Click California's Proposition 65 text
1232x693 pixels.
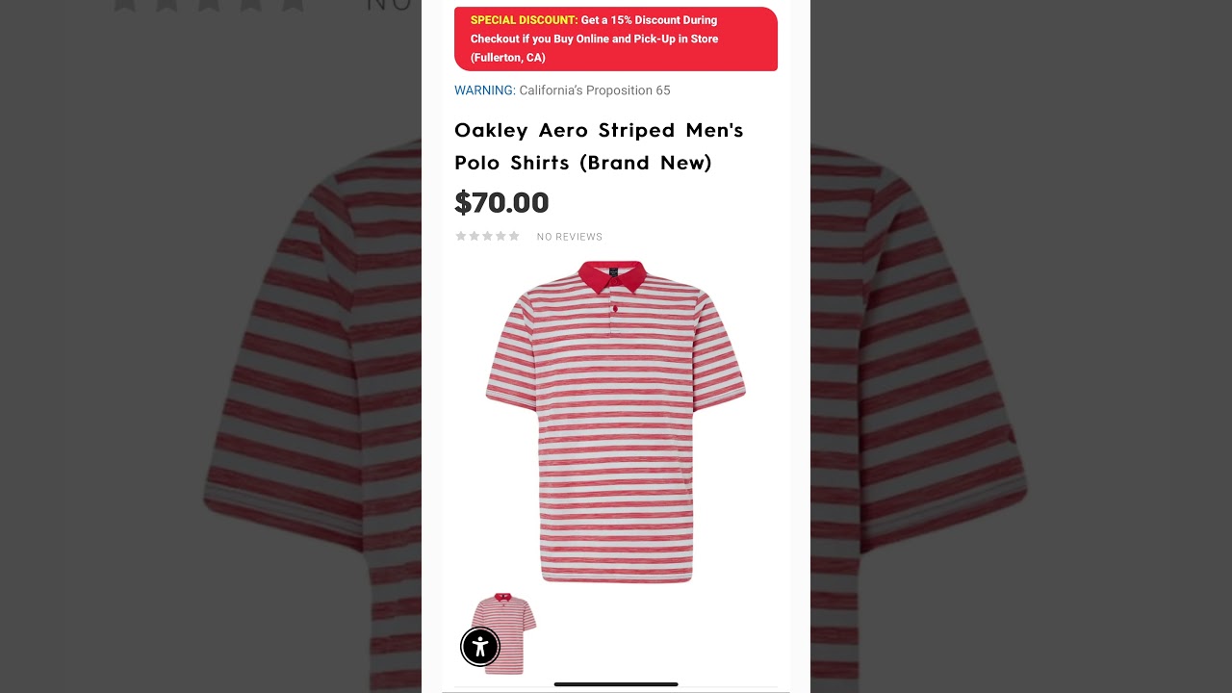click(x=595, y=90)
